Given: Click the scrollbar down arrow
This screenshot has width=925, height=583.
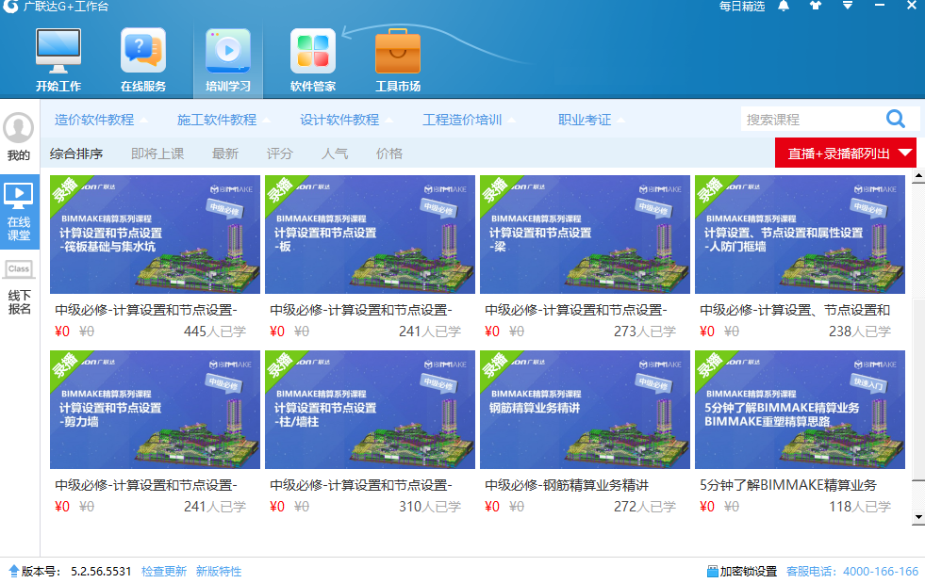Looking at the screenshot, I should [917, 518].
